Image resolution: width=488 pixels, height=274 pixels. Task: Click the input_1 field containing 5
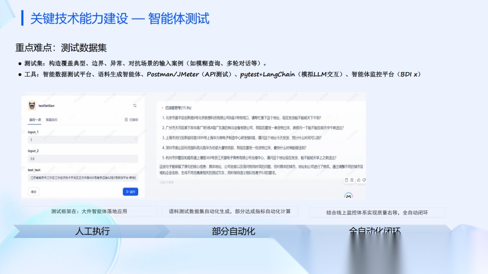tap(83, 140)
